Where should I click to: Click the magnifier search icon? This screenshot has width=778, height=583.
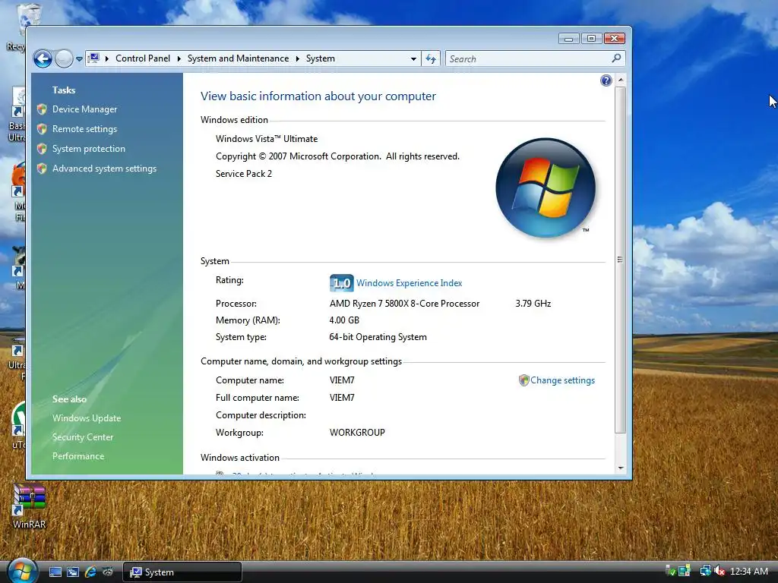click(x=616, y=58)
